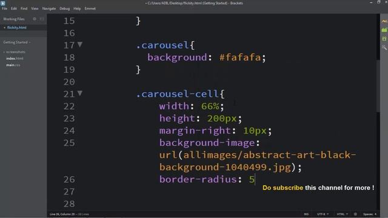Click the Live Preview lightning icon
This screenshot has height=218, width=388.
(384, 21)
